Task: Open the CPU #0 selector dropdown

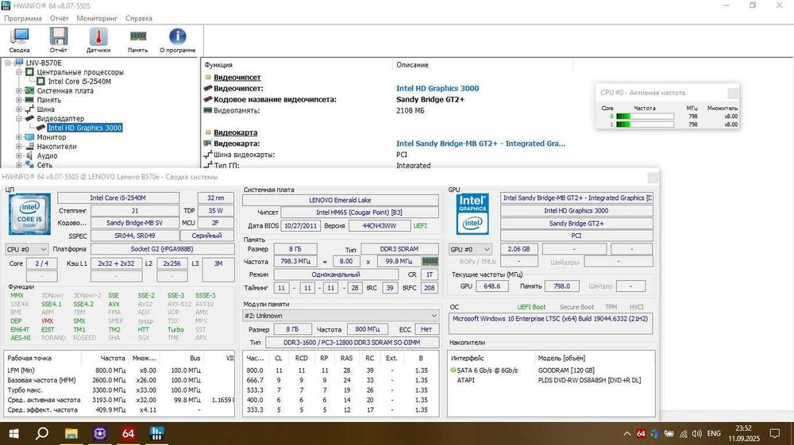Action: point(26,249)
